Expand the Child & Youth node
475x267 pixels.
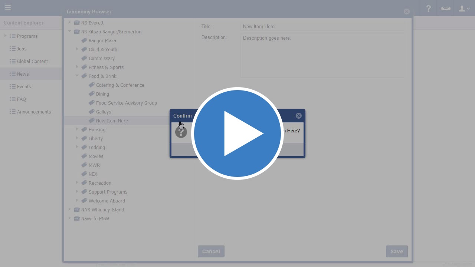point(77,49)
